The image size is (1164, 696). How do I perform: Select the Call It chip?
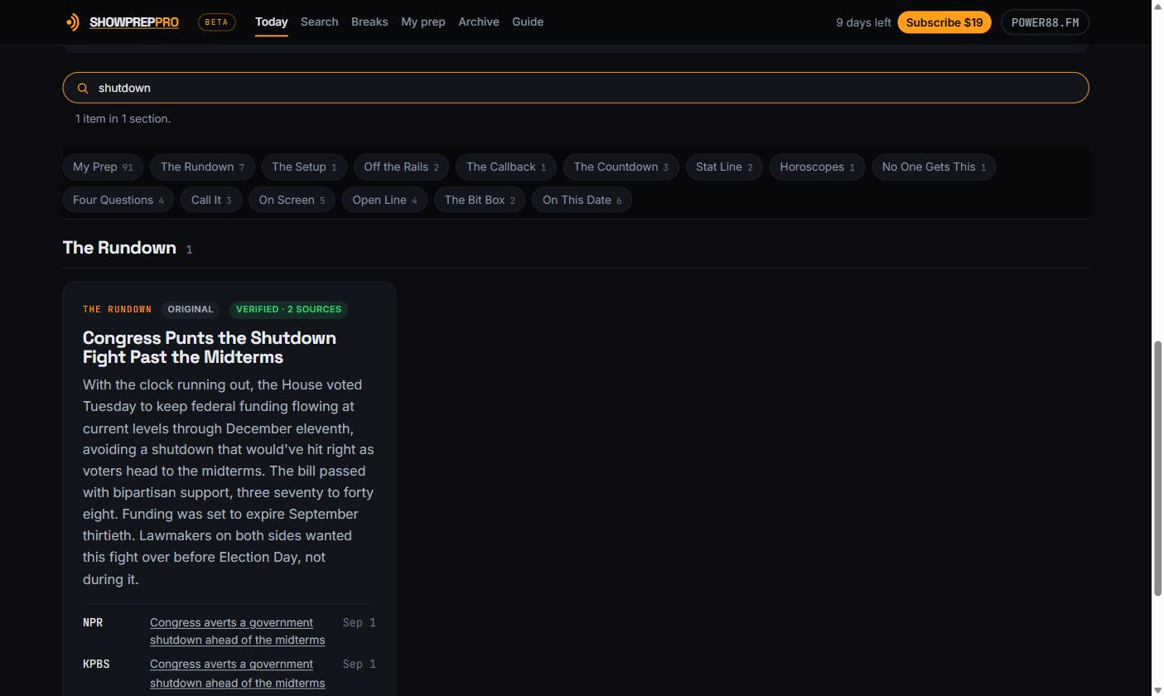[x=211, y=200]
